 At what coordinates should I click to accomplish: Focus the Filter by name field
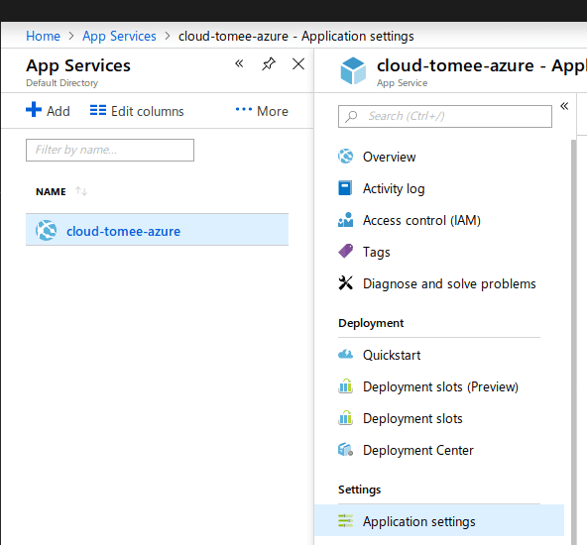(110, 150)
